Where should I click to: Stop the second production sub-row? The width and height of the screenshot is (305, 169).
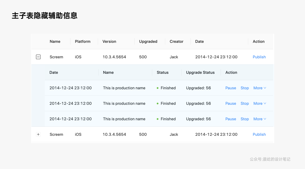[x=245, y=103]
